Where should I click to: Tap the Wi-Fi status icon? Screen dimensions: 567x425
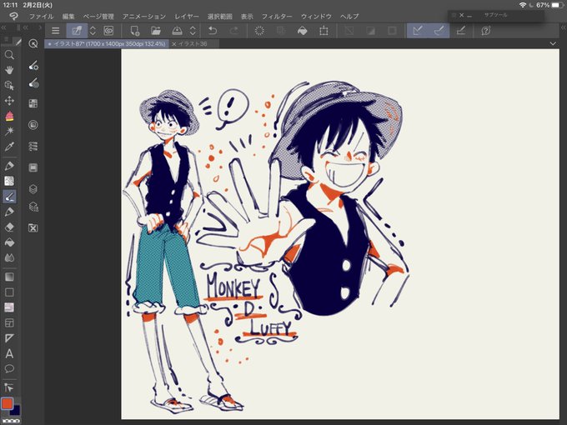[x=523, y=5]
